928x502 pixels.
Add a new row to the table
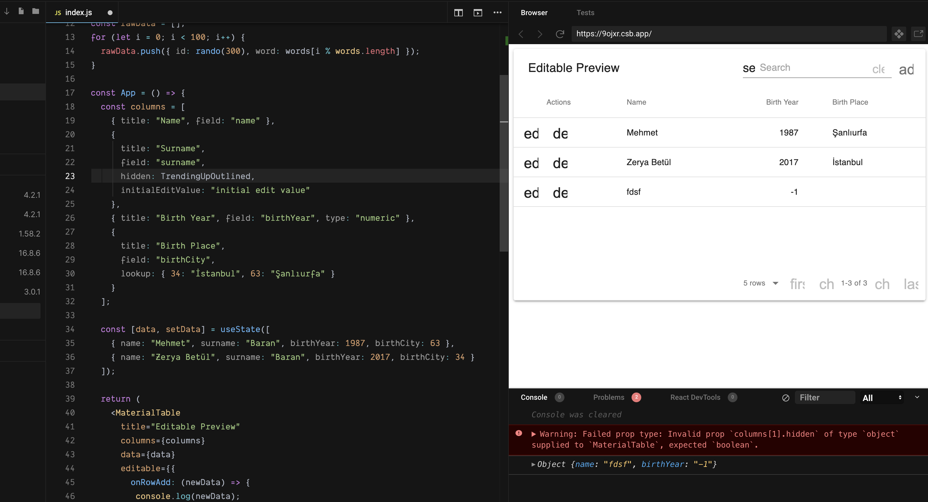coord(907,70)
